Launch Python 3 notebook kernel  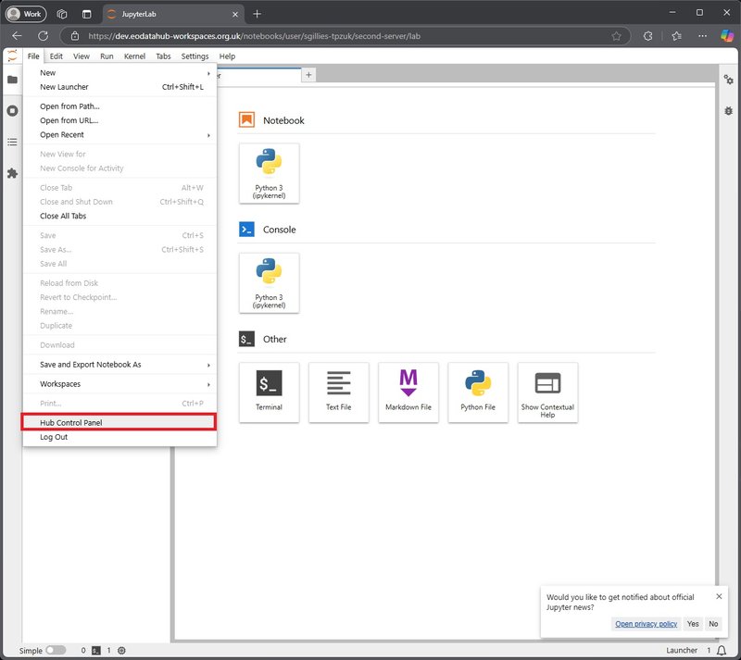coord(269,173)
